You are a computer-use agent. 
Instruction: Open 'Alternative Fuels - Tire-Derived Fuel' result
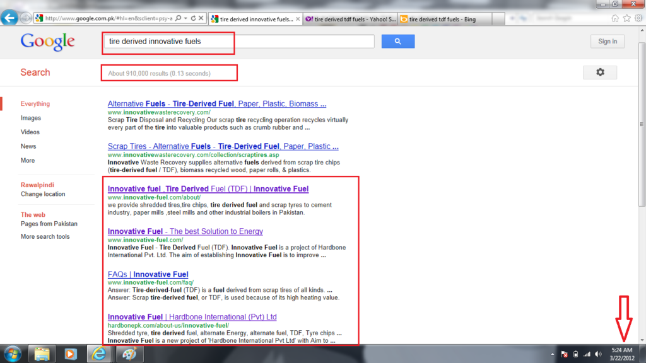(217, 104)
